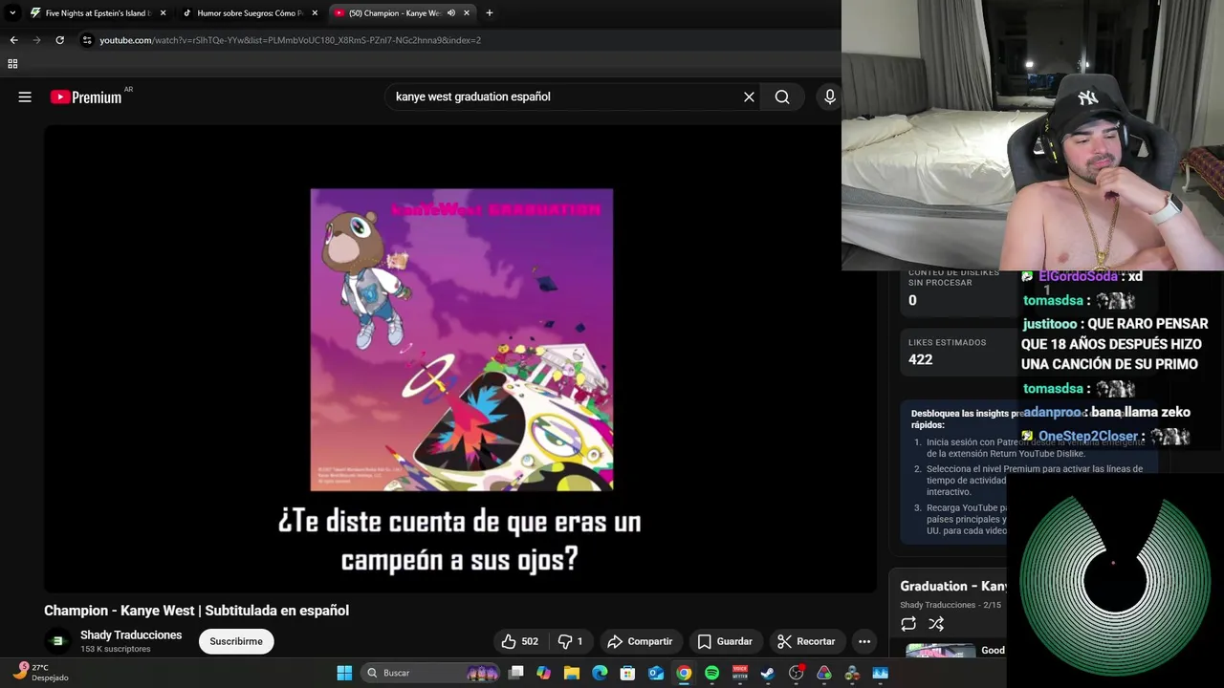Mute the Champion tab via speaker icon
This screenshot has width=1224, height=688.
pyautogui.click(x=450, y=13)
